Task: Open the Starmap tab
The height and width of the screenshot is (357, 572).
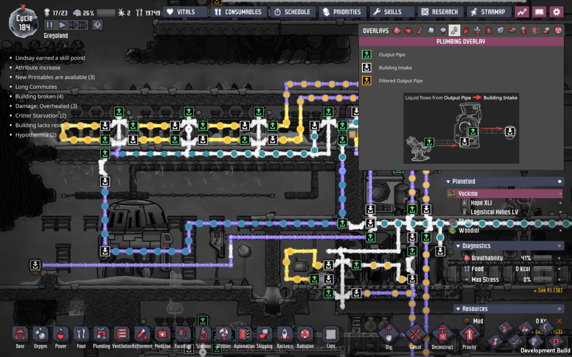Action: [488, 12]
